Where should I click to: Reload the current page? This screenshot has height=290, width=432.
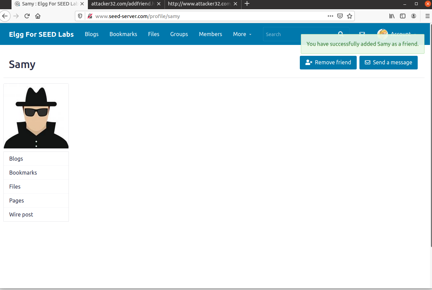point(27,16)
